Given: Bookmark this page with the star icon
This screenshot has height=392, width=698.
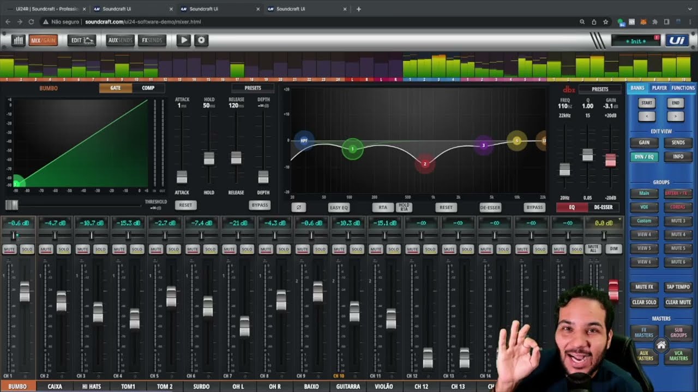Looking at the screenshot, I should point(605,22).
